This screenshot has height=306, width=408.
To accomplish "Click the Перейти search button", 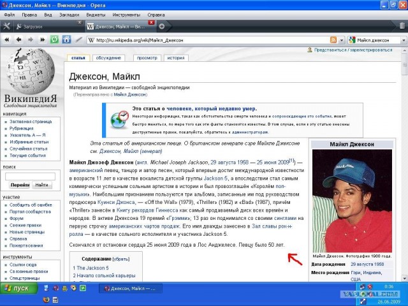I will (x=20, y=185).
